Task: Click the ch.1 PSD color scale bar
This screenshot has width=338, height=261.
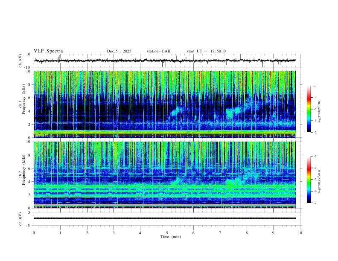Action: tap(309, 109)
